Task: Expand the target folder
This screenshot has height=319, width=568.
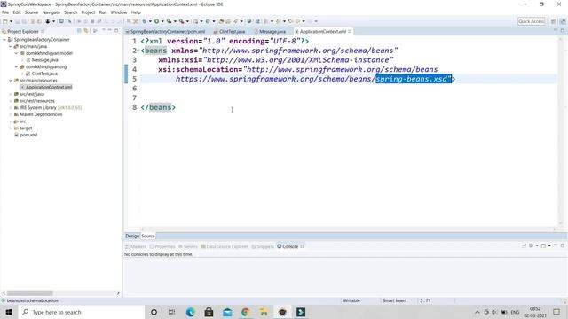Action: pos(10,128)
